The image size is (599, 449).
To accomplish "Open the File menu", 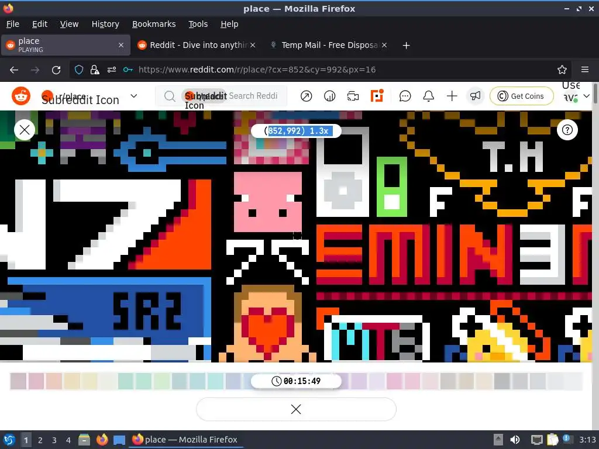I will click(13, 24).
